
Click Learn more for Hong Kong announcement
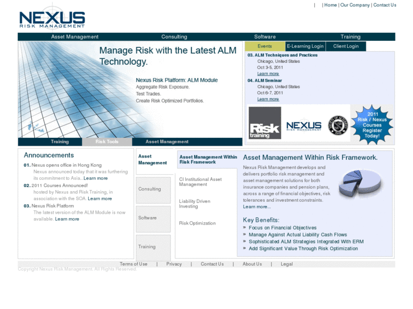(x=95, y=178)
